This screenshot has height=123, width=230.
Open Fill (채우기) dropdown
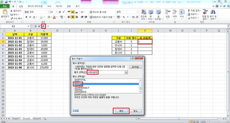[x=193, y=14]
